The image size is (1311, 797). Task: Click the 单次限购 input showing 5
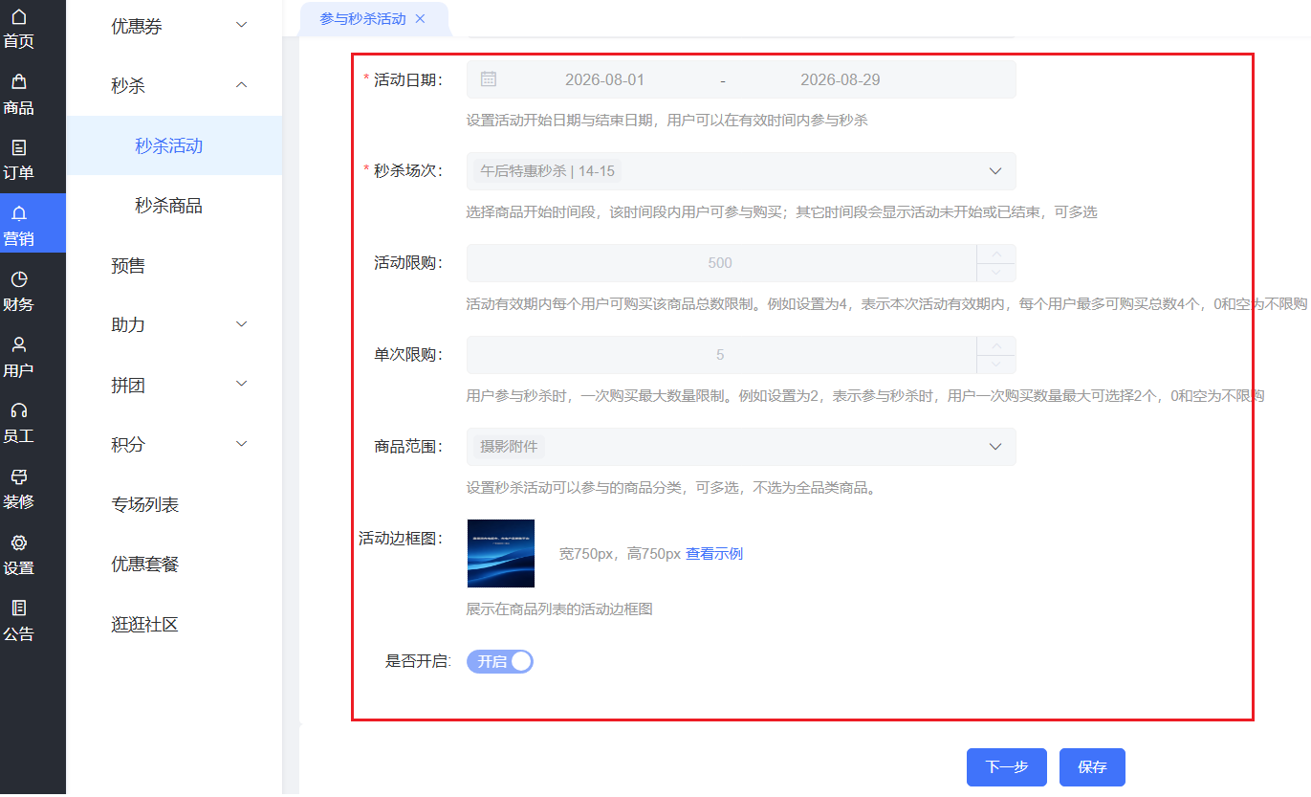point(721,355)
